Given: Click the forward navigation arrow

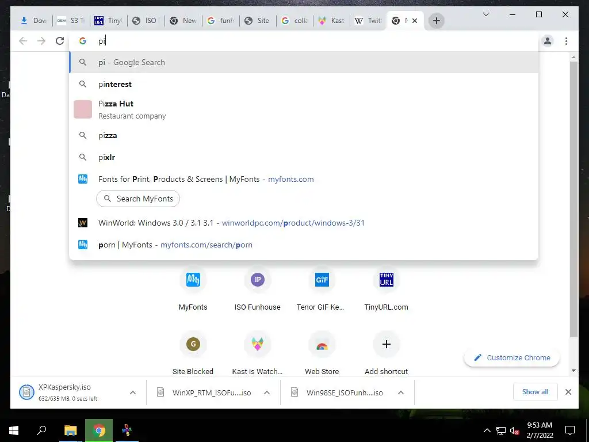Looking at the screenshot, I should coord(41,41).
